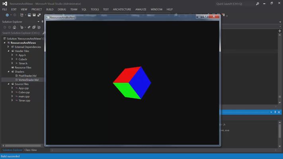
Task: Collapse the Header Files folder
Action: pyautogui.click(x=8, y=51)
